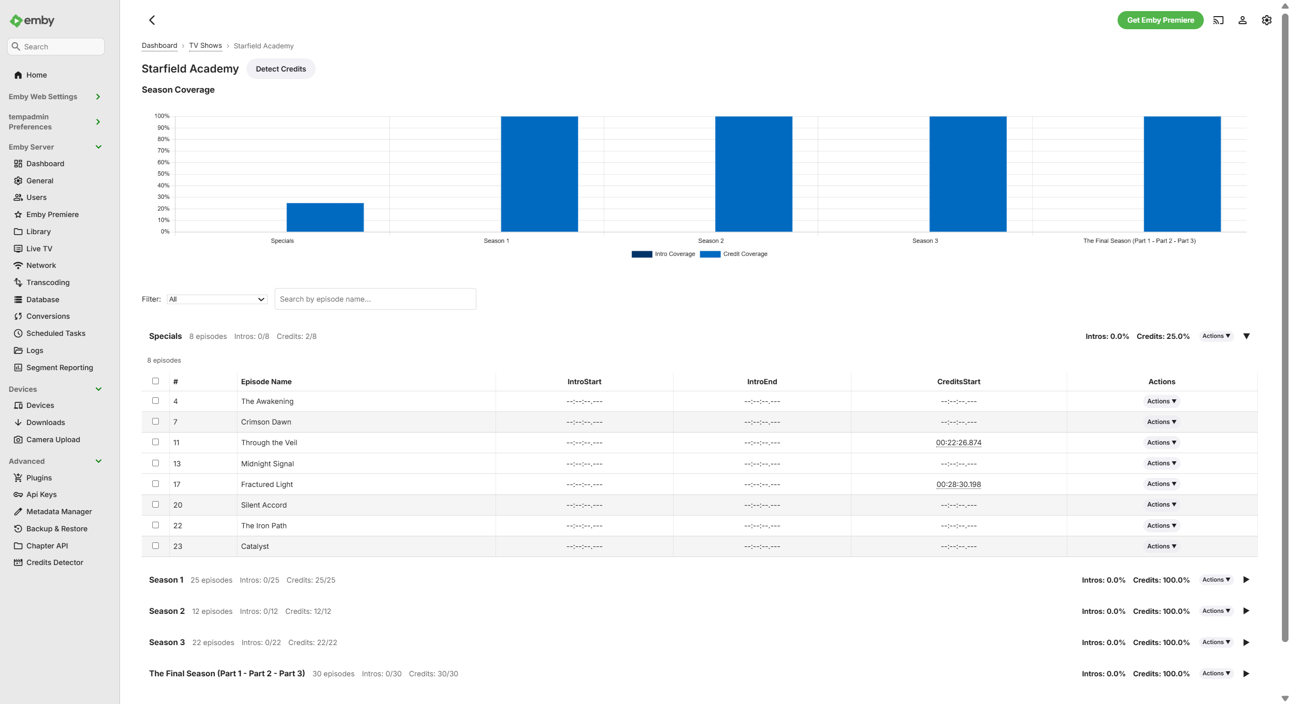This screenshot has height=704, width=1291.
Task: Open the user profile icon
Action: pyautogui.click(x=1243, y=20)
